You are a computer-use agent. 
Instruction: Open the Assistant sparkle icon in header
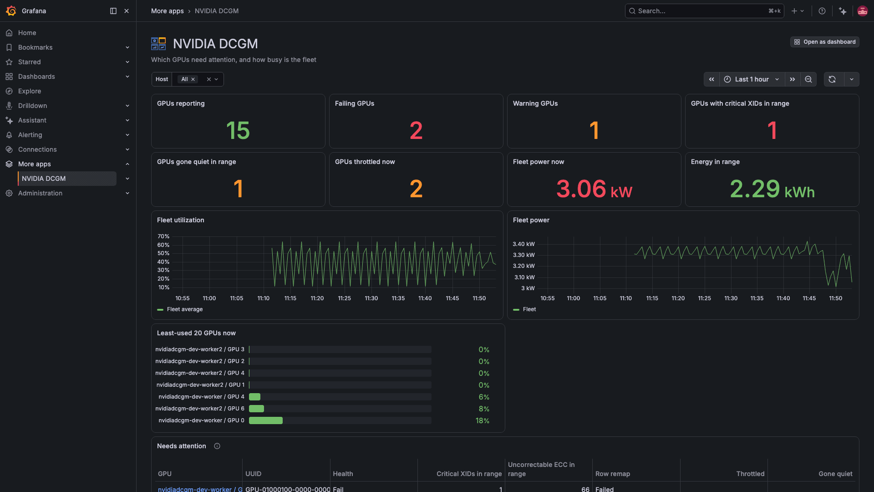(843, 11)
